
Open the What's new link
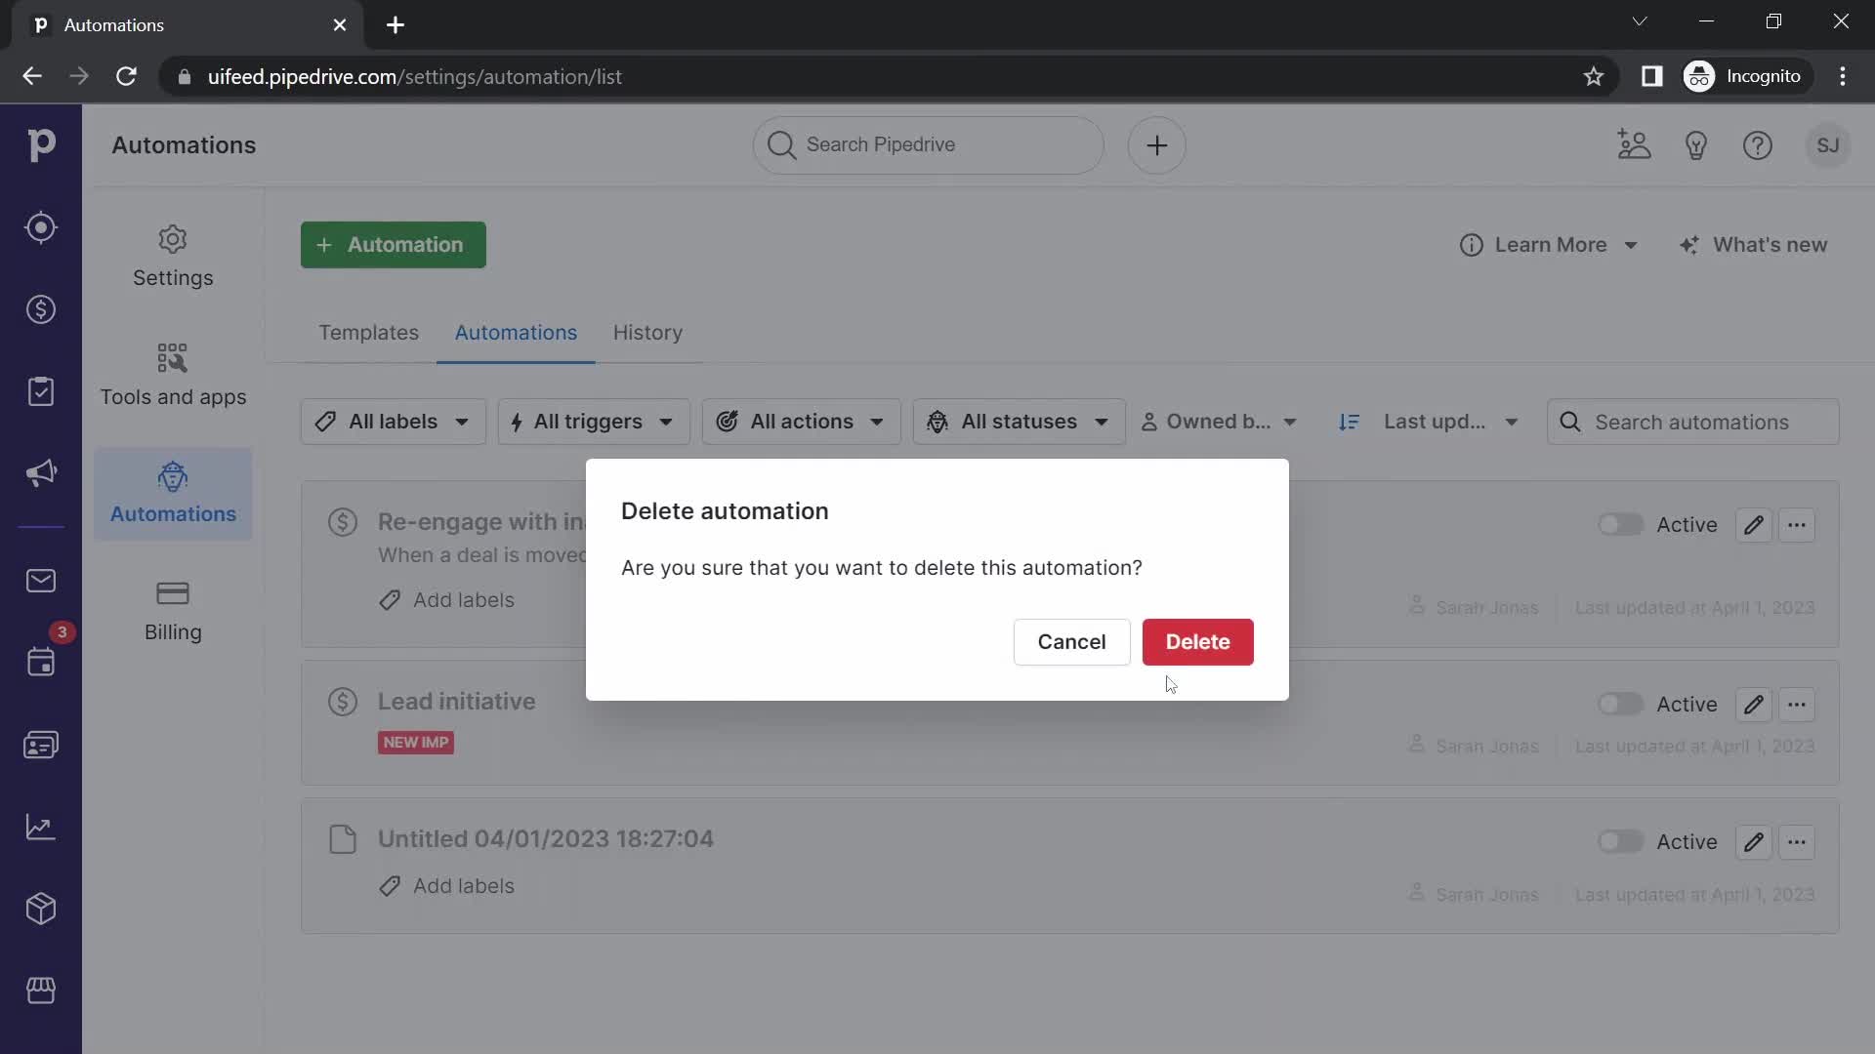(1754, 245)
